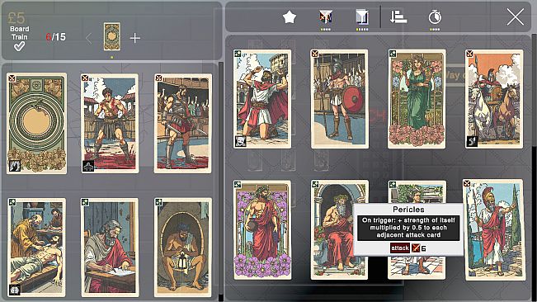Toggle the Board Train checkmark
This screenshot has height=302, width=537.
pos(19,46)
